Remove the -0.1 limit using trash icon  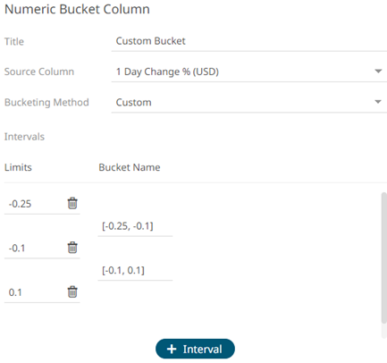click(x=72, y=248)
